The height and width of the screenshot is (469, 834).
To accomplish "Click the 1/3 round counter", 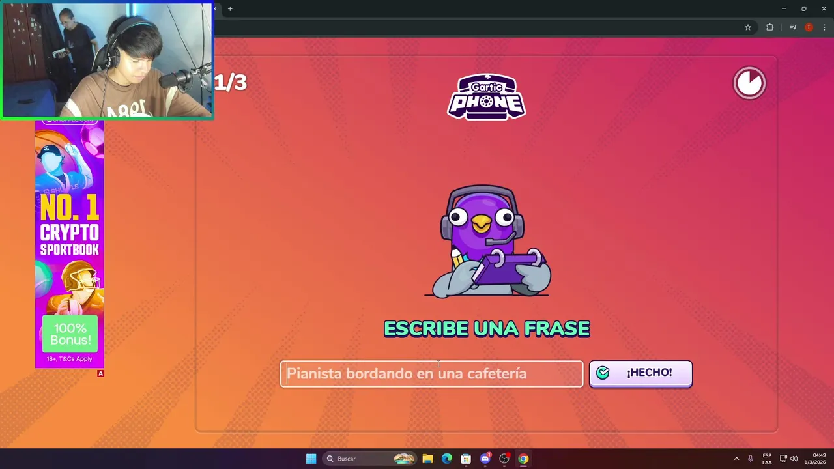I will pos(231,82).
